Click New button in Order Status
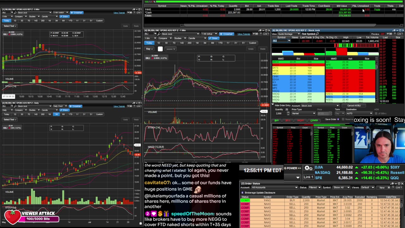 [382, 187]
